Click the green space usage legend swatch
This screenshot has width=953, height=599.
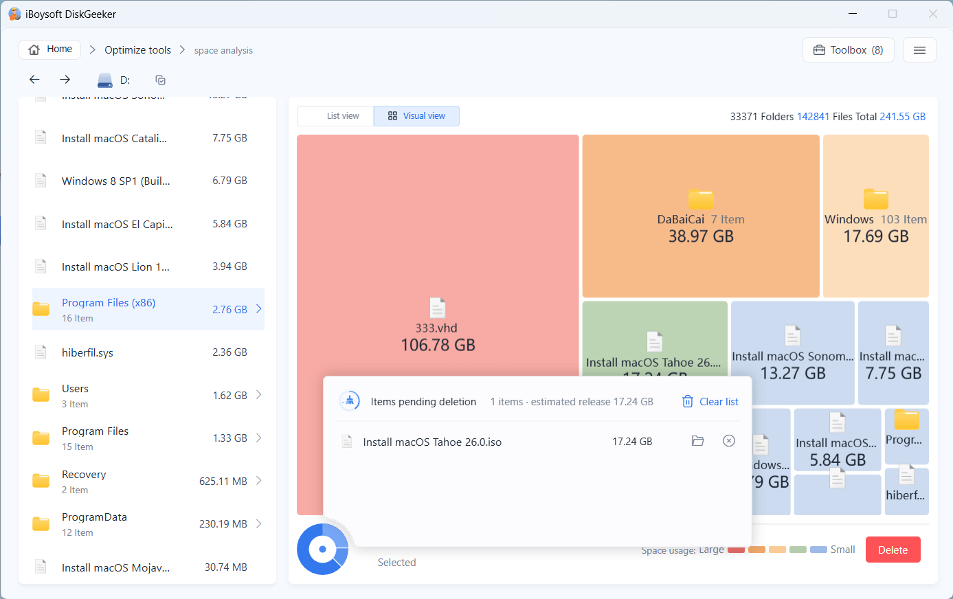798,550
